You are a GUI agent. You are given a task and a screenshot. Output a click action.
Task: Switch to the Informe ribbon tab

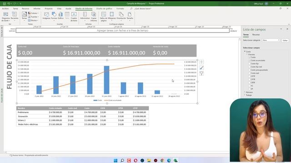pyautogui.click(x=37, y=9)
